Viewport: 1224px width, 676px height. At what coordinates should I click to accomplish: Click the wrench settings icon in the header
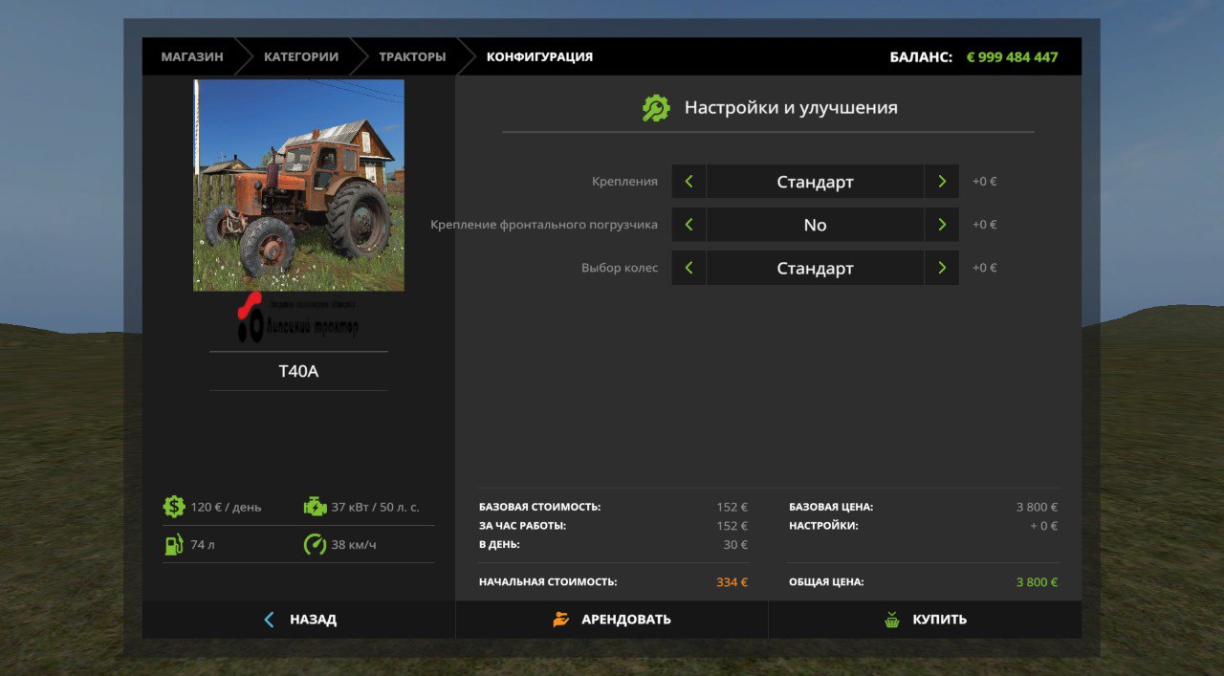pos(656,108)
